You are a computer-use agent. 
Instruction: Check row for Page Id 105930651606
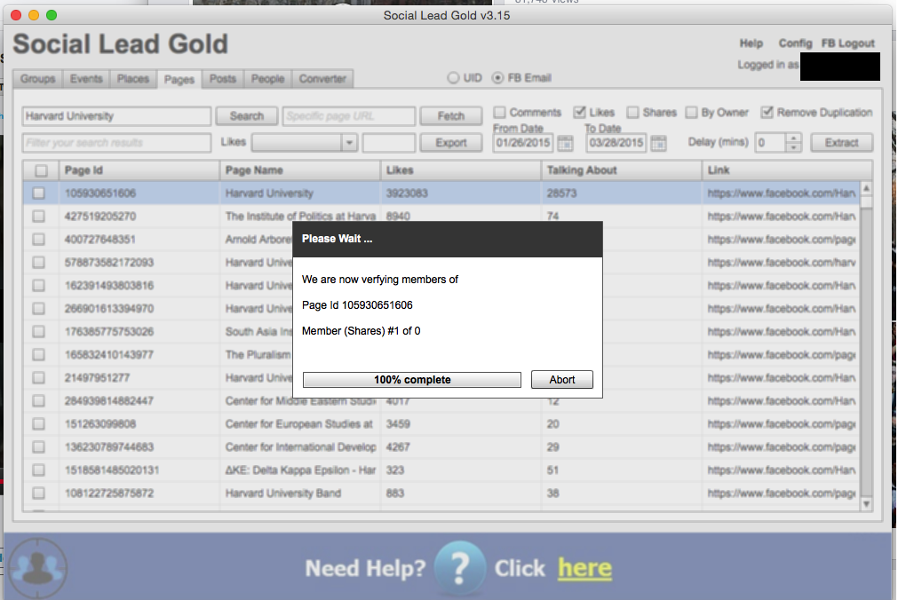[38, 193]
